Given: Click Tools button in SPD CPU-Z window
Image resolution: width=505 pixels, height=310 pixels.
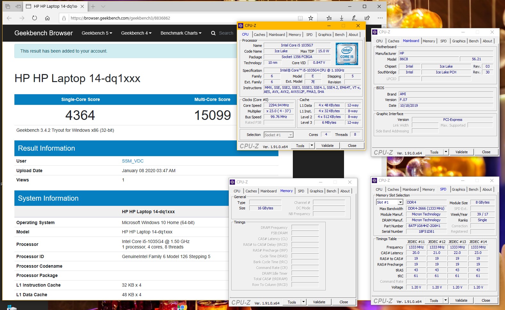Looking at the screenshot, I should point(434,300).
